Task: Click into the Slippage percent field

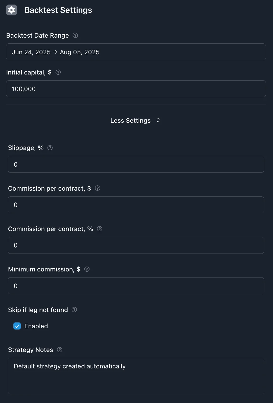Action: 136,164
